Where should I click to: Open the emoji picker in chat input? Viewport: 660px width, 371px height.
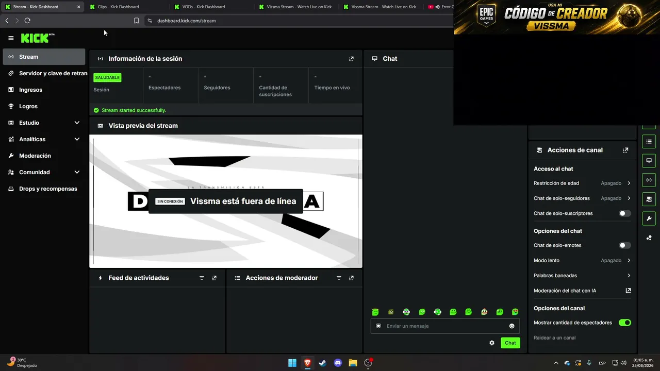tap(511, 326)
